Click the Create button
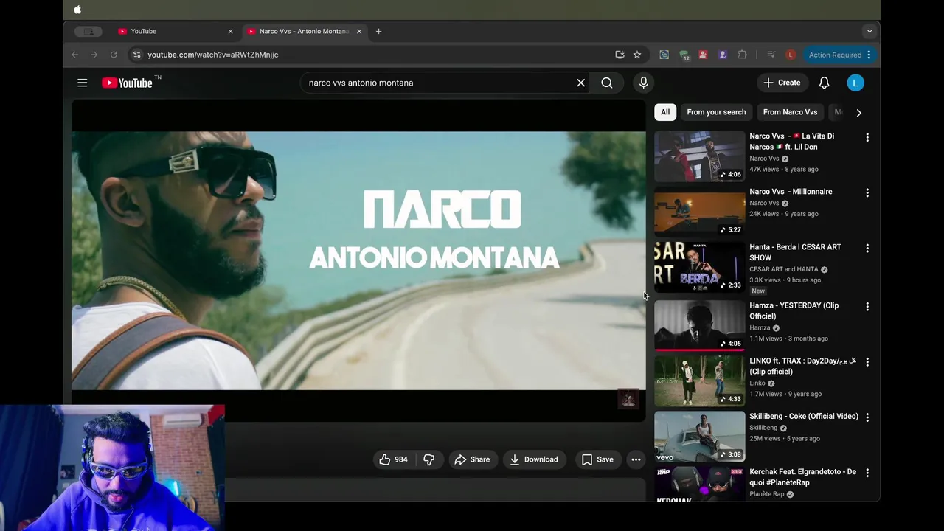The image size is (944, 531). click(782, 83)
